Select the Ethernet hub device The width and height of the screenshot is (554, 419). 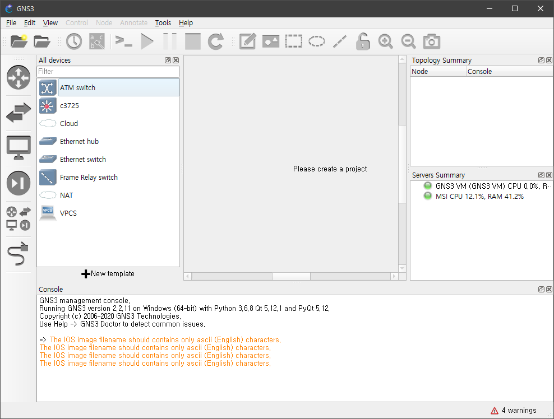[x=108, y=142]
